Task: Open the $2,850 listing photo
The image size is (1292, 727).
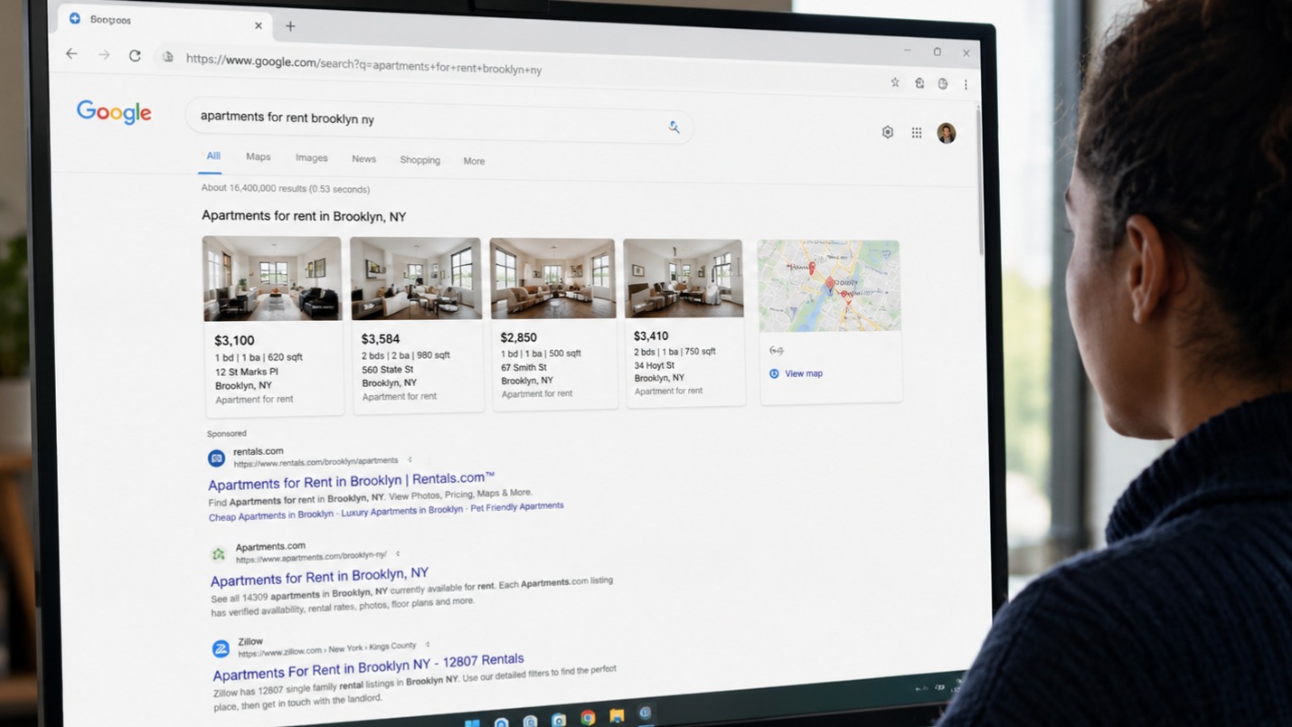Action: pyautogui.click(x=552, y=279)
